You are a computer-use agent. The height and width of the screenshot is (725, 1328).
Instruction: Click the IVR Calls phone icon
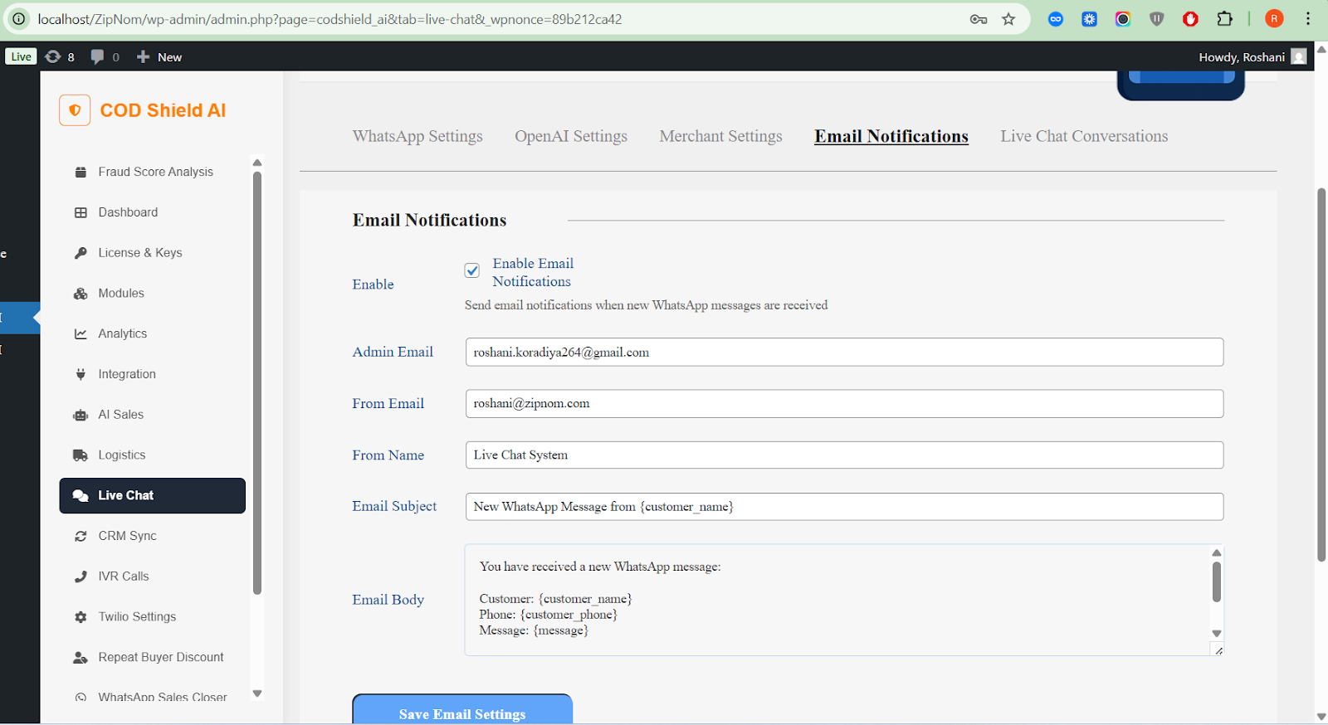(81, 577)
